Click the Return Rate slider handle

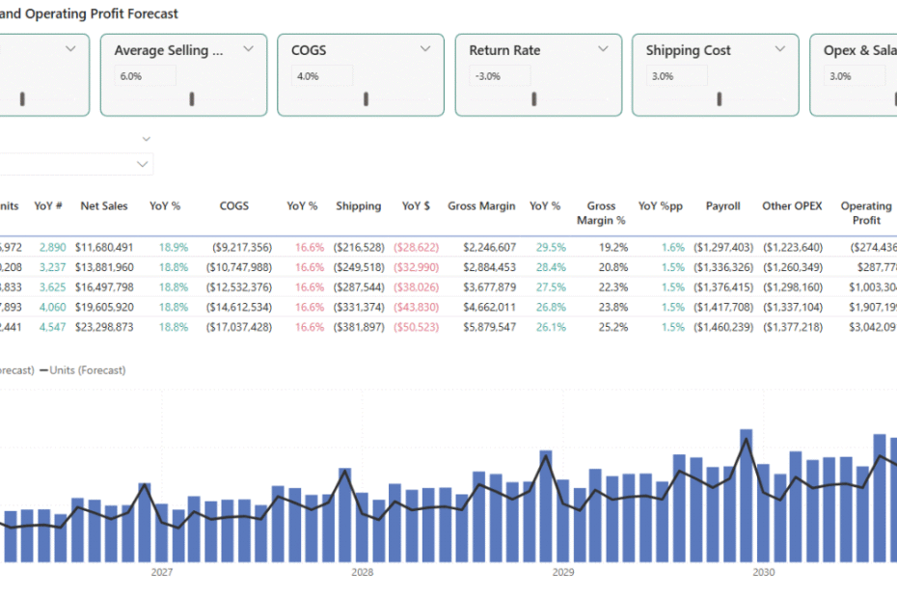pyautogui.click(x=532, y=98)
